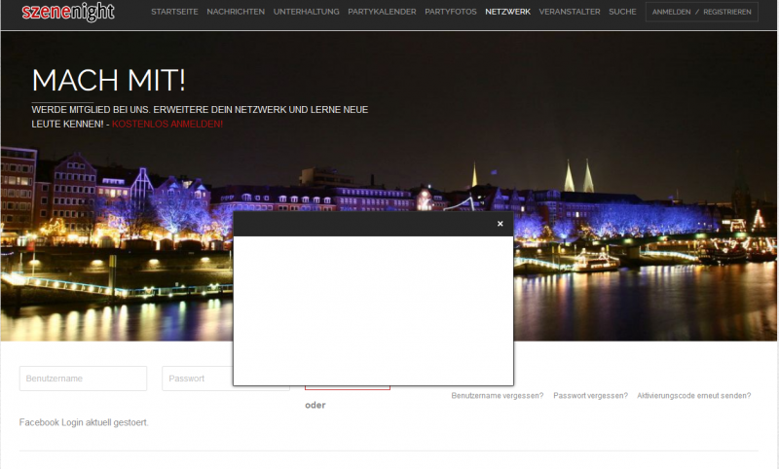Viewport: 779px width, 469px height.
Task: Open the Partykalender page
Action: pos(382,12)
